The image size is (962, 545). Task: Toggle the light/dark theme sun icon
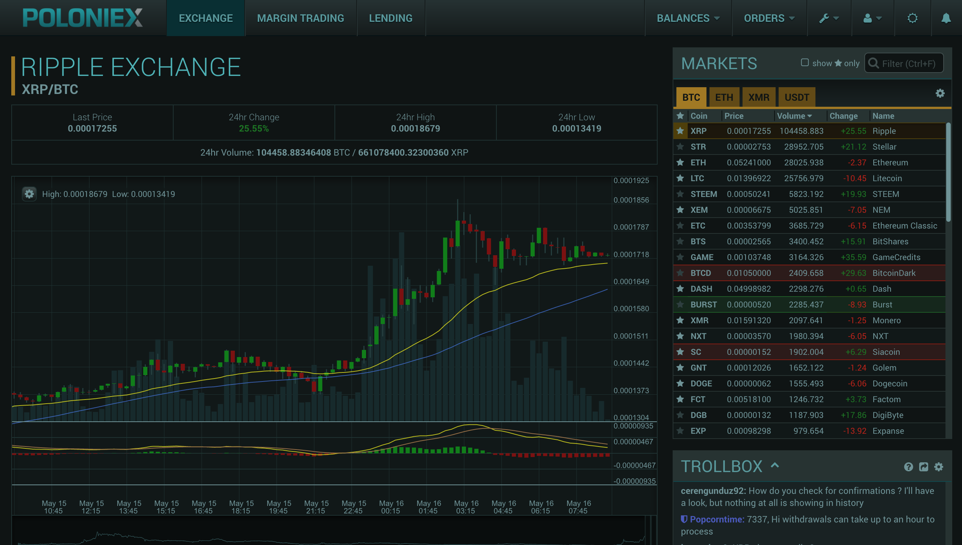912,18
